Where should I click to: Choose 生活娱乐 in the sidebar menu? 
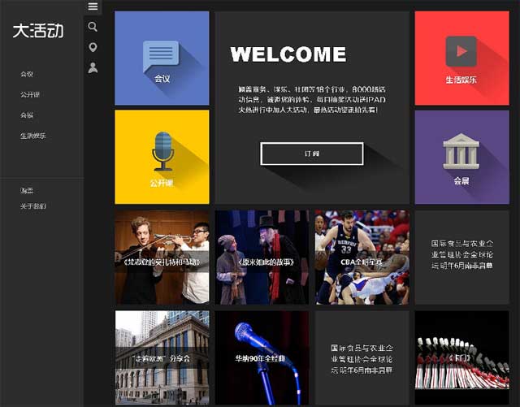coord(33,135)
